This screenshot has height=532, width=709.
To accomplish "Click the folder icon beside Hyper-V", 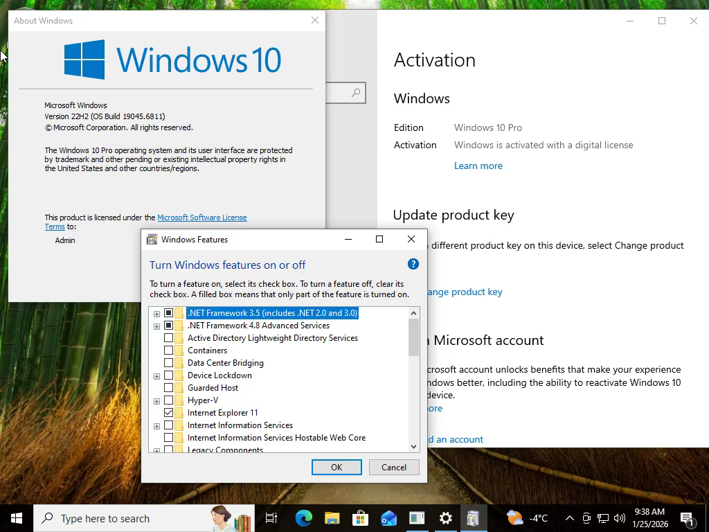I will click(x=179, y=400).
